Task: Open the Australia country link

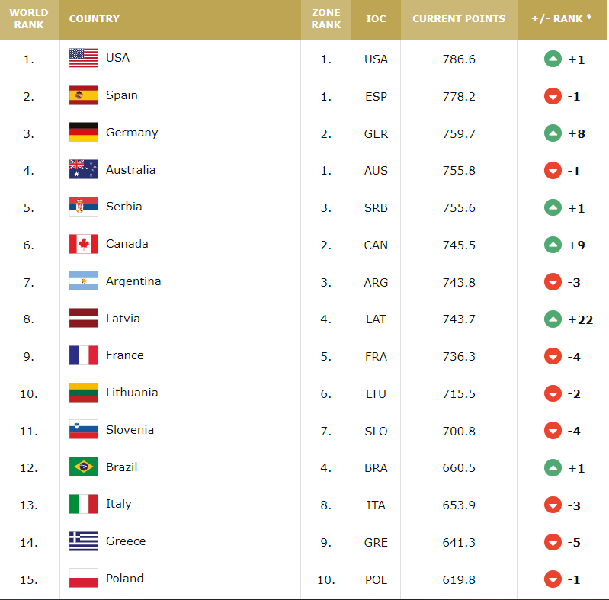Action: [130, 170]
